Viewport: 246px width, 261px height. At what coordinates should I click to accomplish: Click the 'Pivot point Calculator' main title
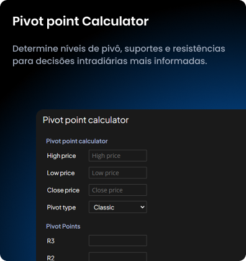(81, 21)
